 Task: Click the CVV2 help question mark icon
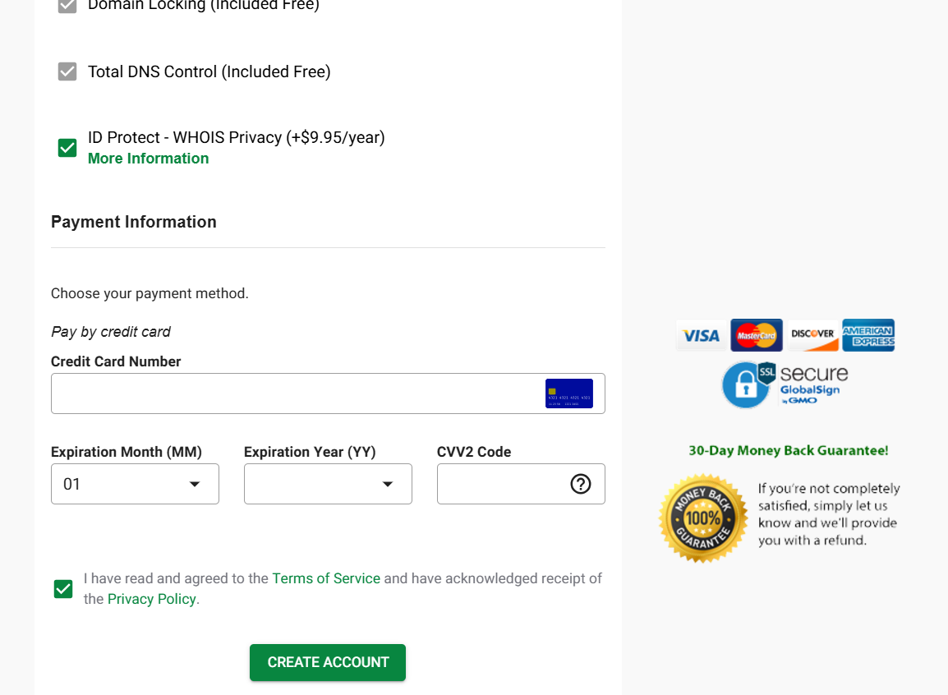[x=581, y=484]
